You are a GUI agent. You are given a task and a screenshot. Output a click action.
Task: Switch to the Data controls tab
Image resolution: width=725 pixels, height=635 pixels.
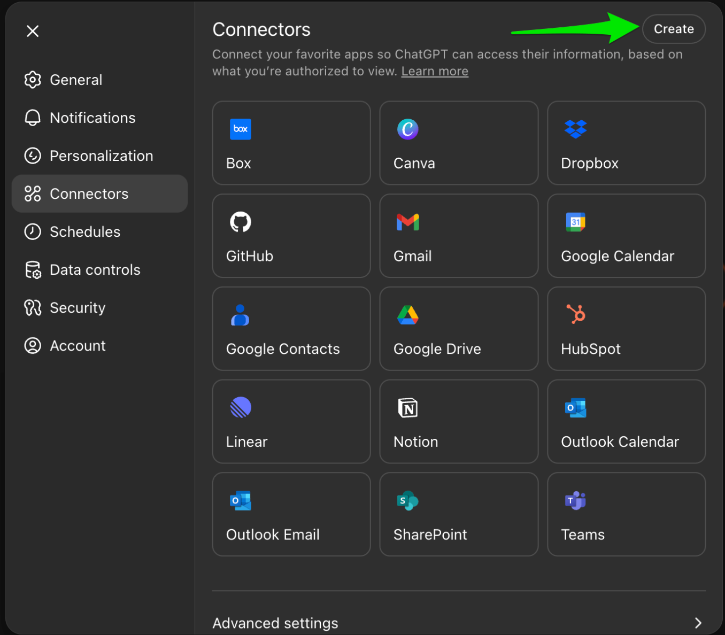[95, 270]
